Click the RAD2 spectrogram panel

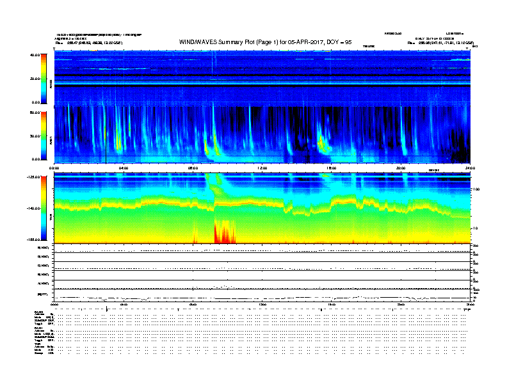[x=262, y=78]
